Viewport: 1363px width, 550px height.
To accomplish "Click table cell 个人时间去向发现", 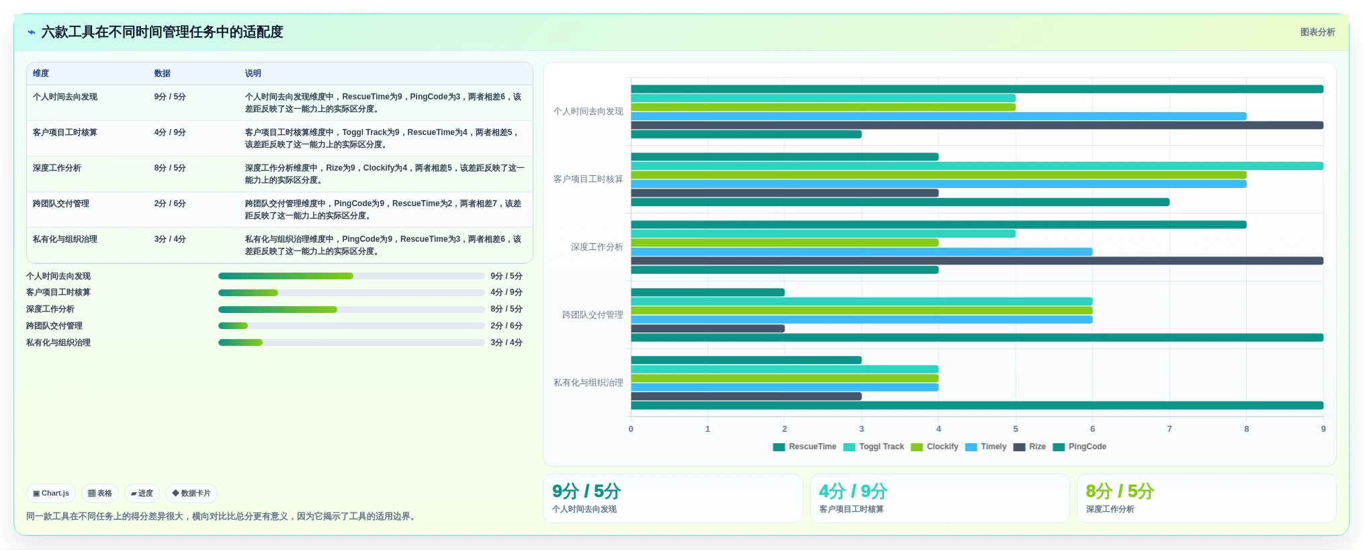I will [x=65, y=97].
